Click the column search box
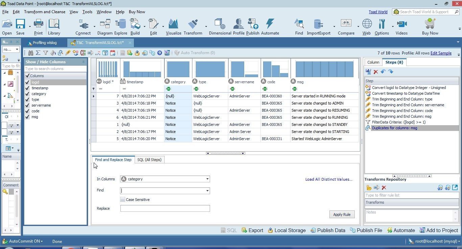This screenshot has height=249, width=462. 55,69
